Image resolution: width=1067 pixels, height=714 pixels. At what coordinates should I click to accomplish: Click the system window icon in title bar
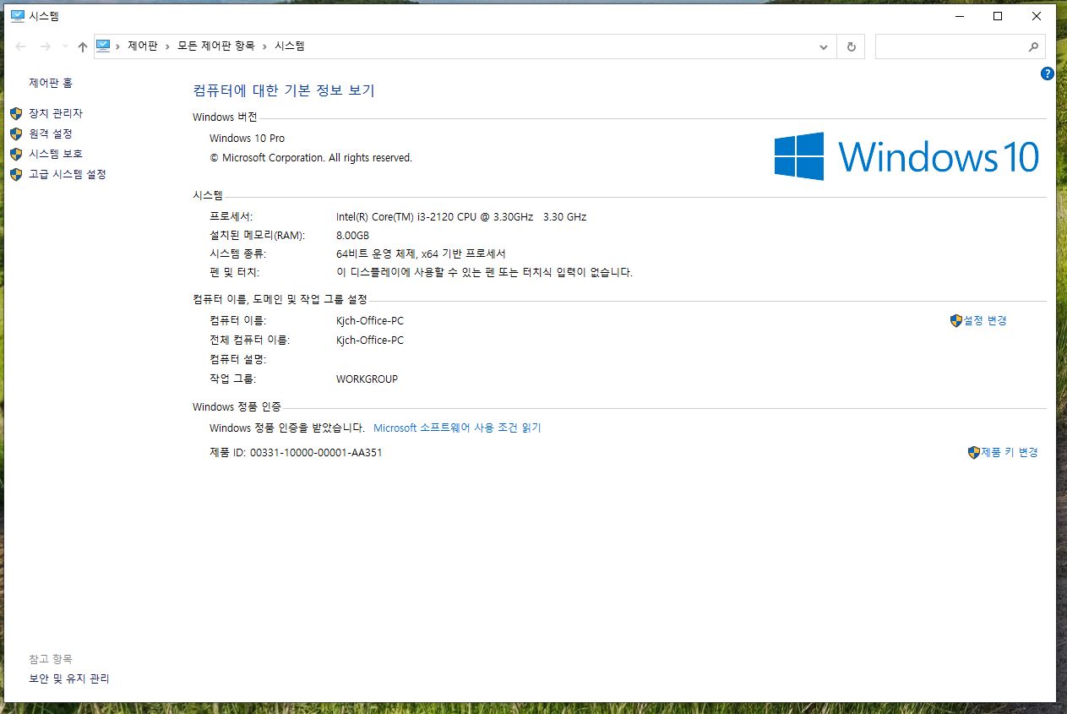[17, 16]
